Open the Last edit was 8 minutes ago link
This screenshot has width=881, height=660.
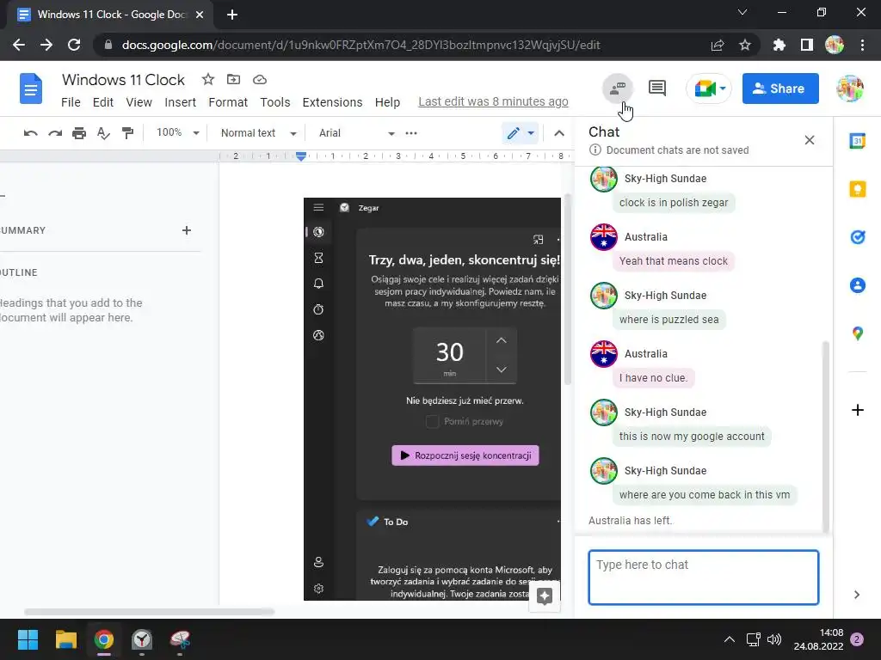tap(493, 101)
